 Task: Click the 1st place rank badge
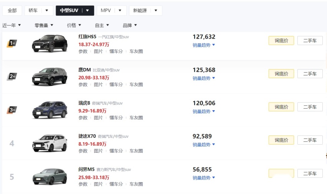click(x=12, y=44)
